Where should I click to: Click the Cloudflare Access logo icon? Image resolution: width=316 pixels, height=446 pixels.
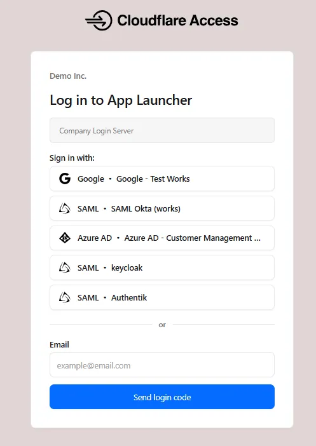(99, 20)
